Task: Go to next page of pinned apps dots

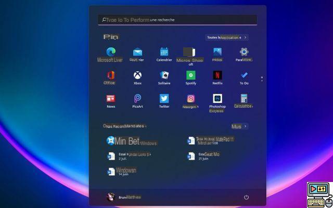Action: click(x=262, y=79)
